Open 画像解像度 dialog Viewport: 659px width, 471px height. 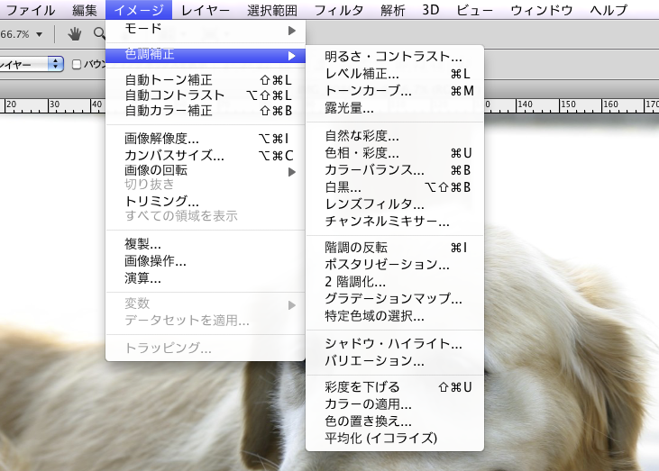pyautogui.click(x=162, y=139)
